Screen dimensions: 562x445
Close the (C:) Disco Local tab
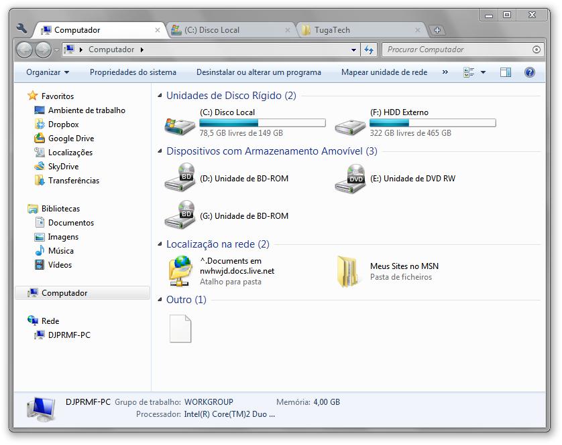coord(287,30)
